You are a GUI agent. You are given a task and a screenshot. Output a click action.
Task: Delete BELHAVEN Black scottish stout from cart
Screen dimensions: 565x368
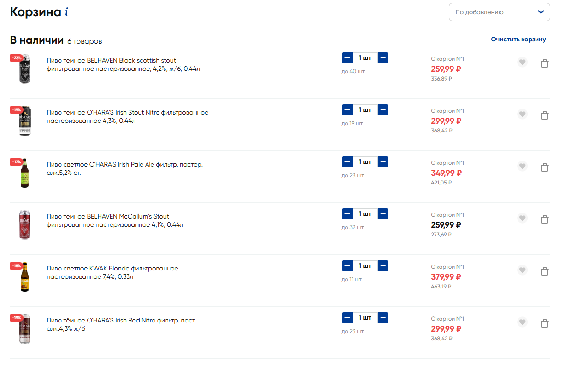(x=544, y=63)
